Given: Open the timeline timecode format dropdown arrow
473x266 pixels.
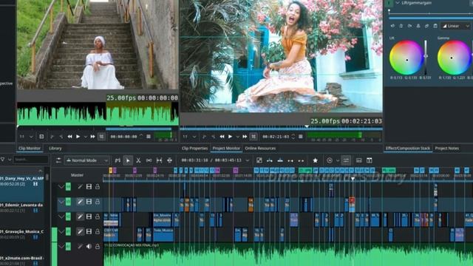Looking at the screenshot, I should [x=248, y=160].
